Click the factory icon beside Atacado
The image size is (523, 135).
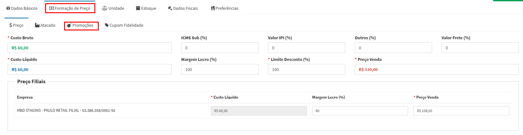tap(37, 25)
